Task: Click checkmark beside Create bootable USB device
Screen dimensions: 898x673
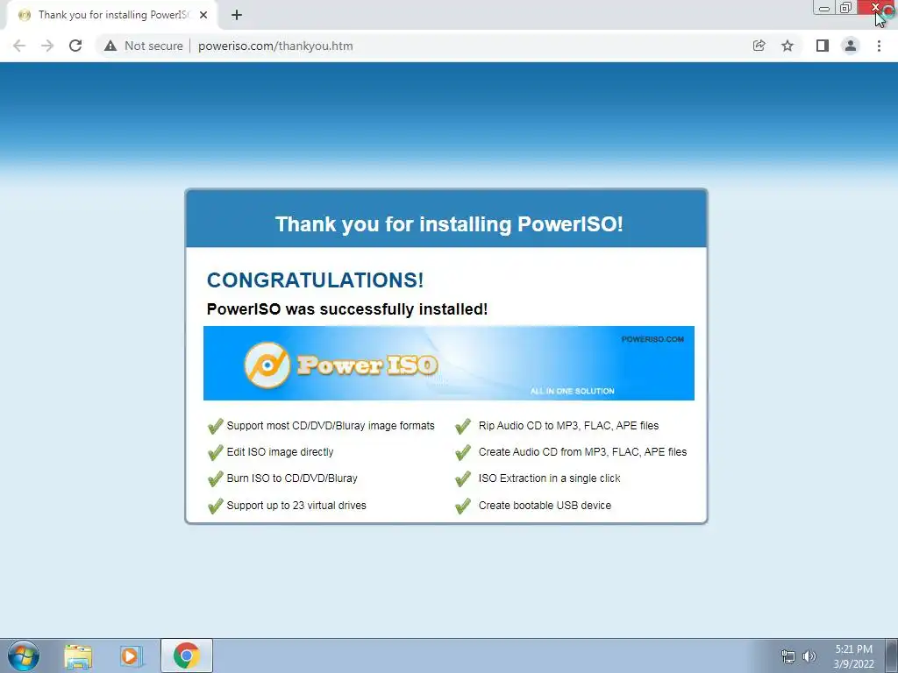Action: 463,506
